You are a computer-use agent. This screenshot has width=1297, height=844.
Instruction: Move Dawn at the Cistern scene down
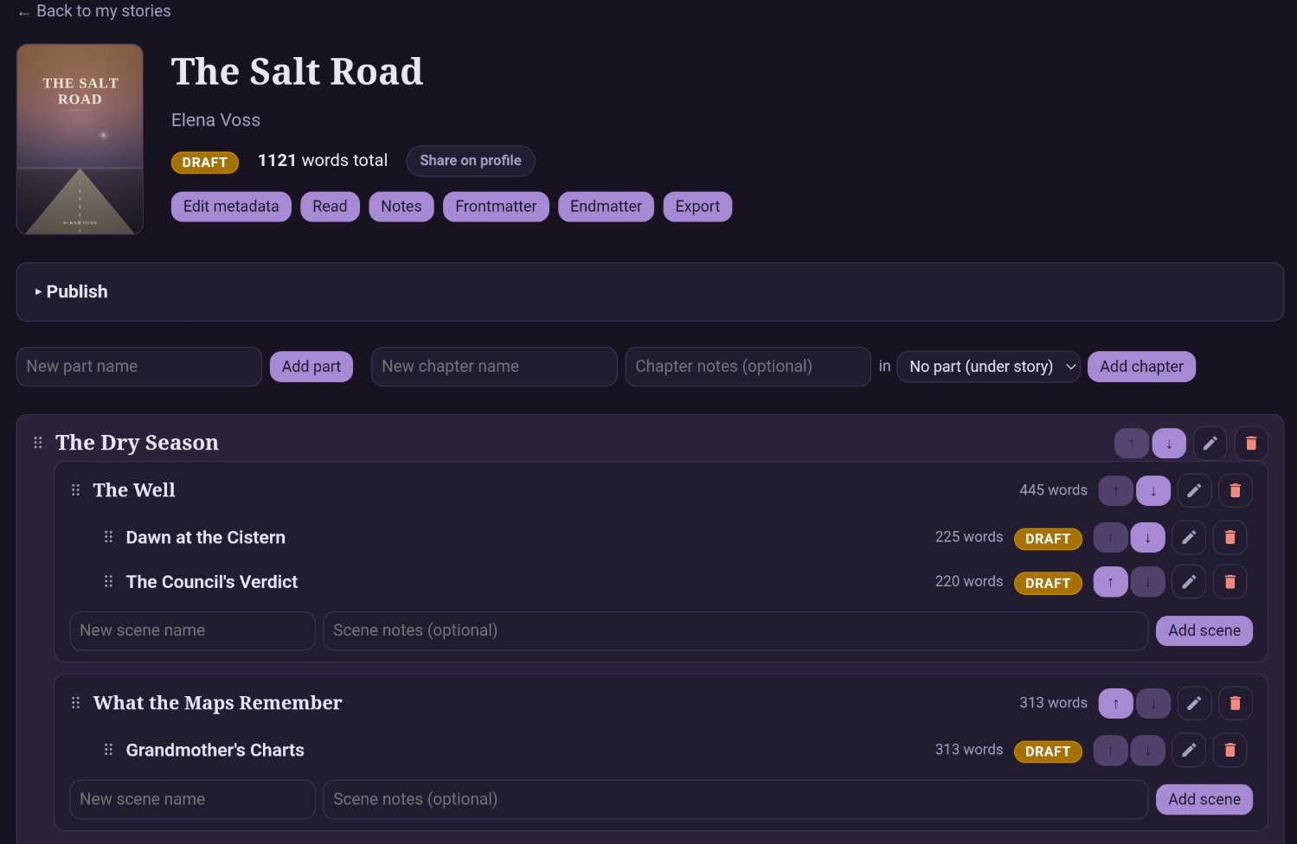(x=1147, y=537)
